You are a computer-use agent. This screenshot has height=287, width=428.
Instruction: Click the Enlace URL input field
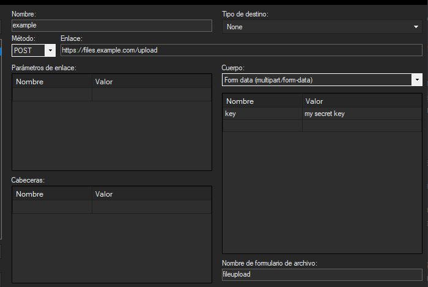[242, 50]
